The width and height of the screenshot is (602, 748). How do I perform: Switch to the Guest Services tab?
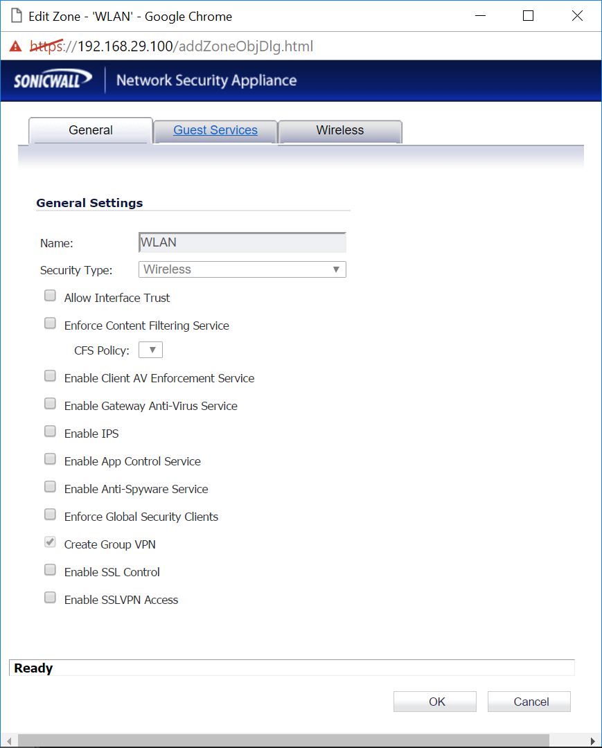point(215,130)
